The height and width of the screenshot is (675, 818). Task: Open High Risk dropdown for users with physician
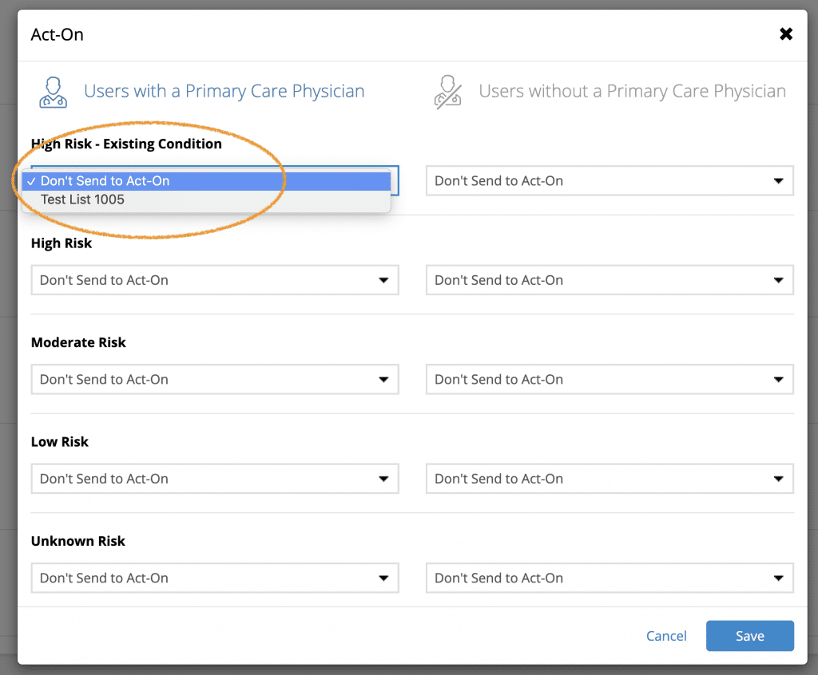pos(215,280)
